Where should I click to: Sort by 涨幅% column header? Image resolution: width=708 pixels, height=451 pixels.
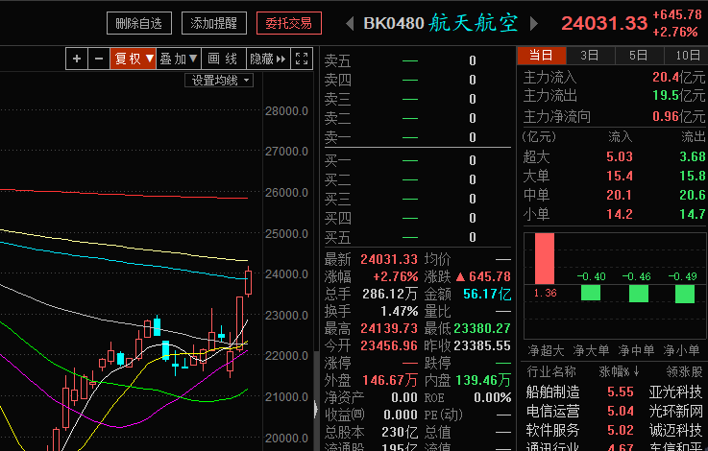[x=619, y=371]
